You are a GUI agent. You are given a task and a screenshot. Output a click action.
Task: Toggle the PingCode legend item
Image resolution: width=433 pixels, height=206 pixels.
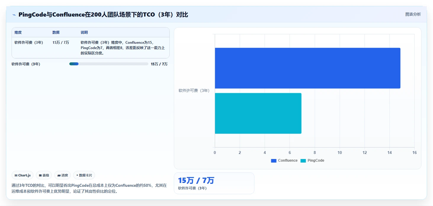[312, 160]
